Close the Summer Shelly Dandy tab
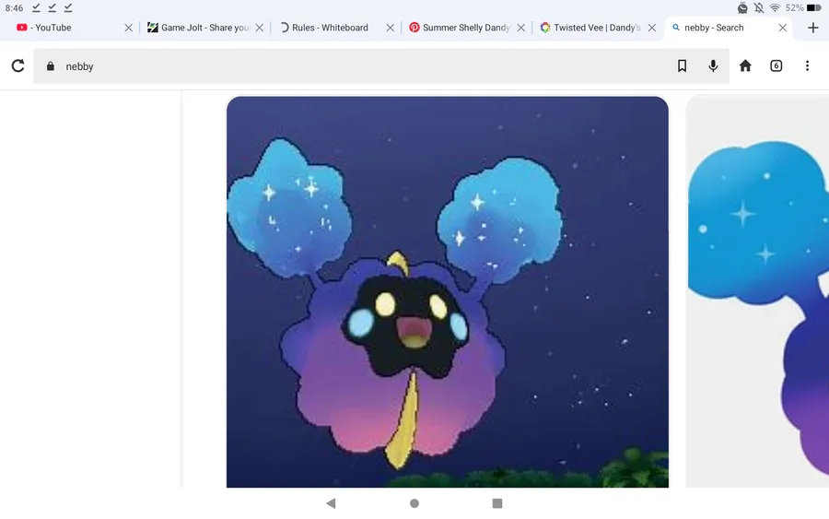This screenshot has width=829, height=519. click(x=521, y=28)
